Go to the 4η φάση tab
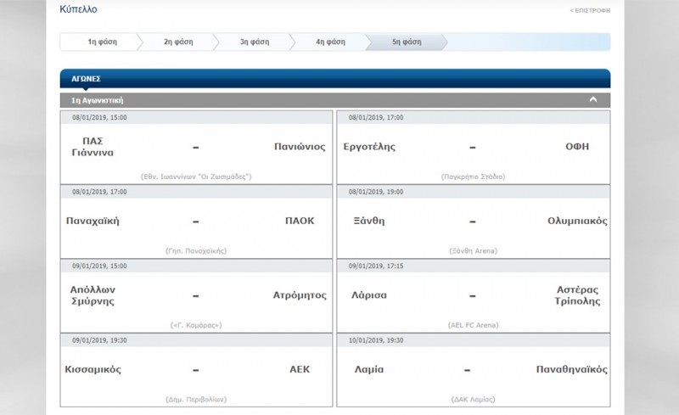 (x=329, y=42)
